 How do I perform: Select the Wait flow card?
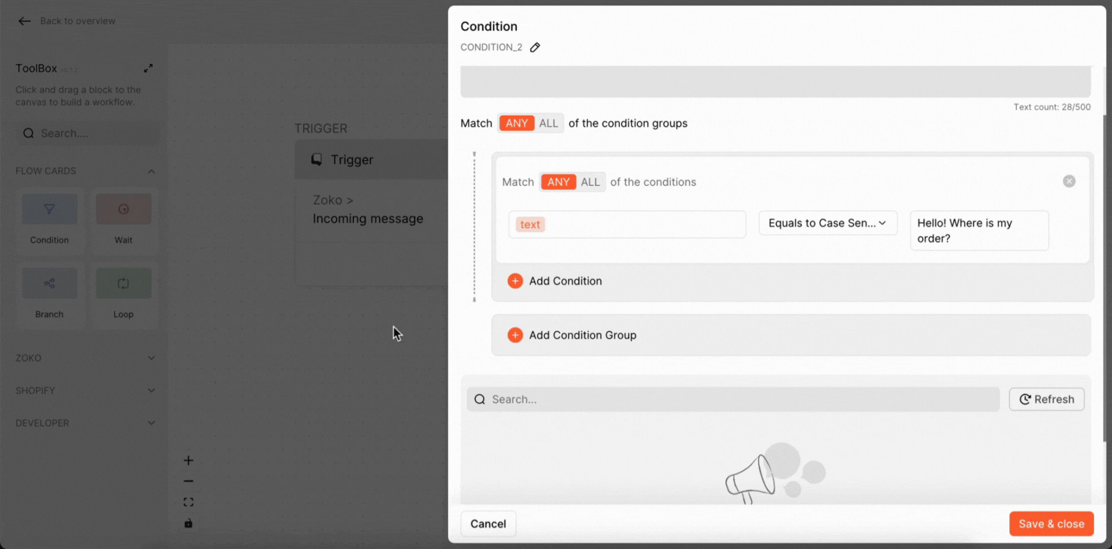click(x=124, y=220)
